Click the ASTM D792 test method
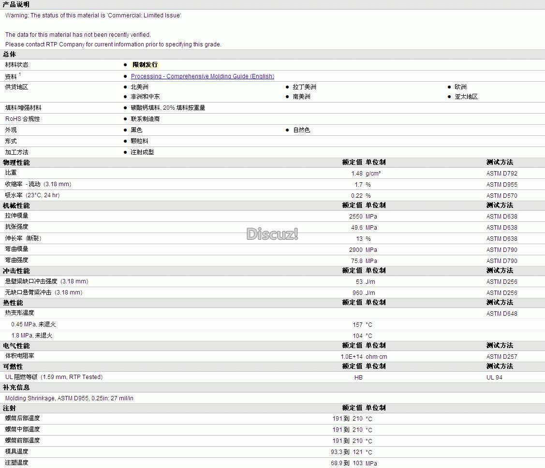545x468 pixels. click(x=501, y=174)
